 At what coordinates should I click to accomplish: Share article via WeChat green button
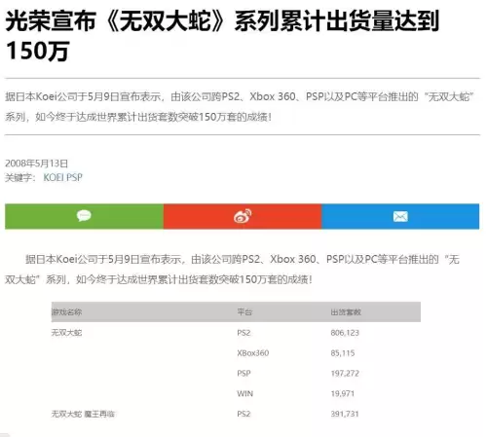pos(84,216)
